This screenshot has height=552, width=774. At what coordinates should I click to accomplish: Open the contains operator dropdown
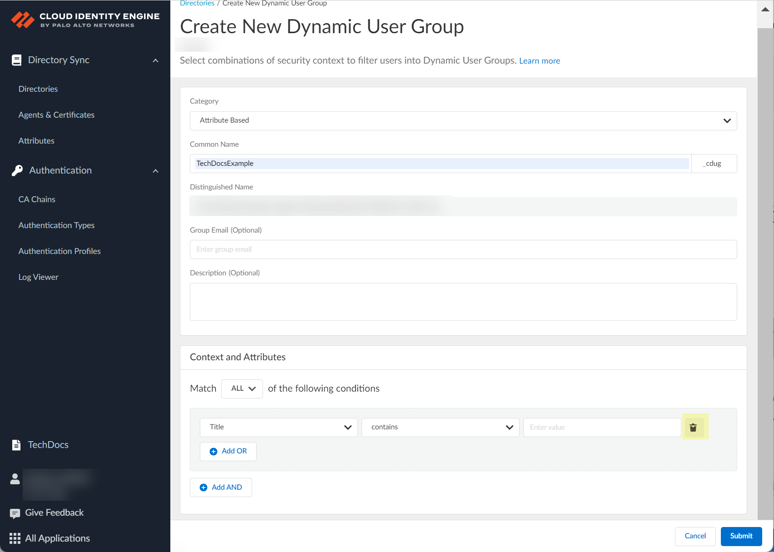tap(440, 427)
